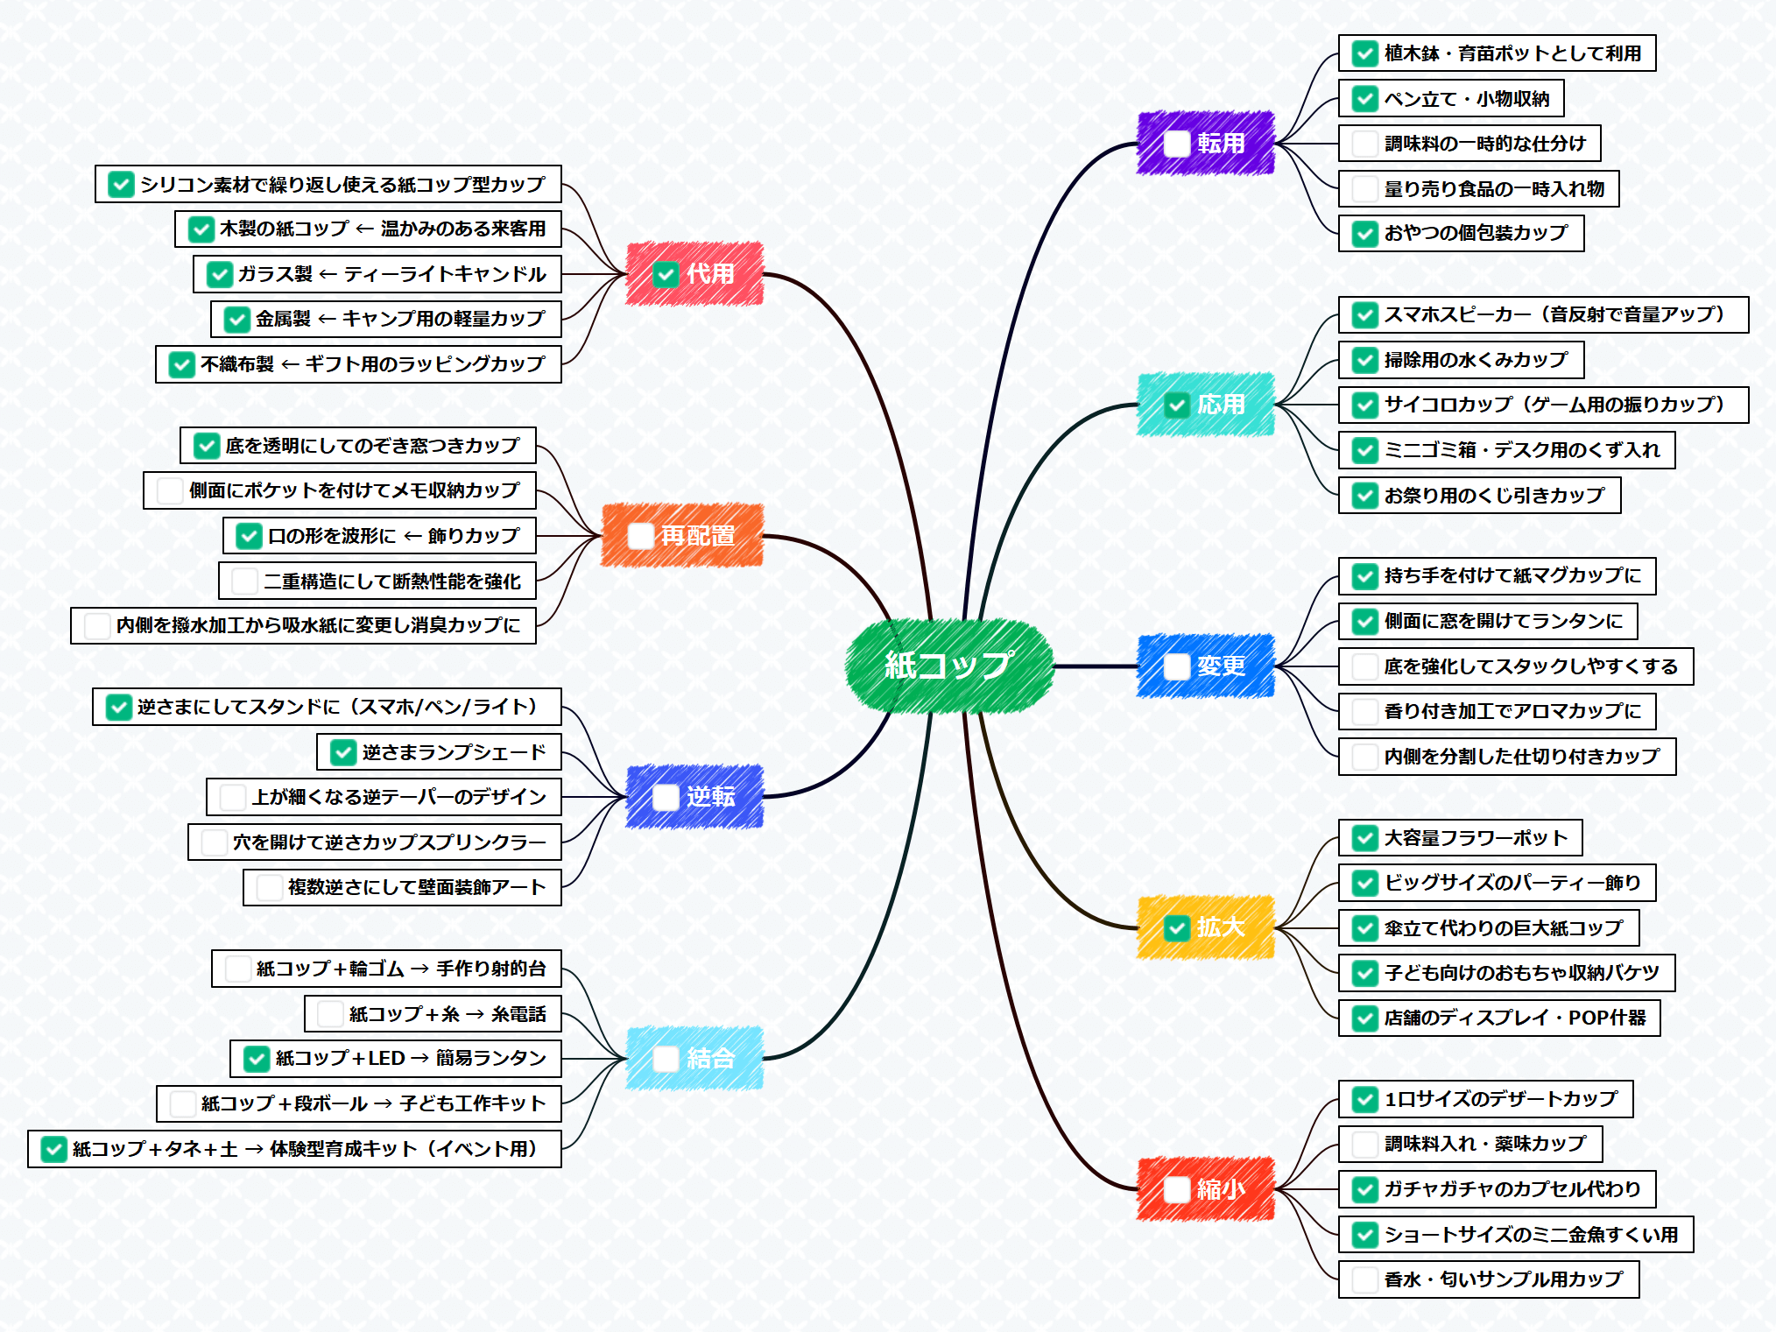Toggle the checkbox on the 再配置 node
This screenshot has width=1776, height=1332.
641,536
